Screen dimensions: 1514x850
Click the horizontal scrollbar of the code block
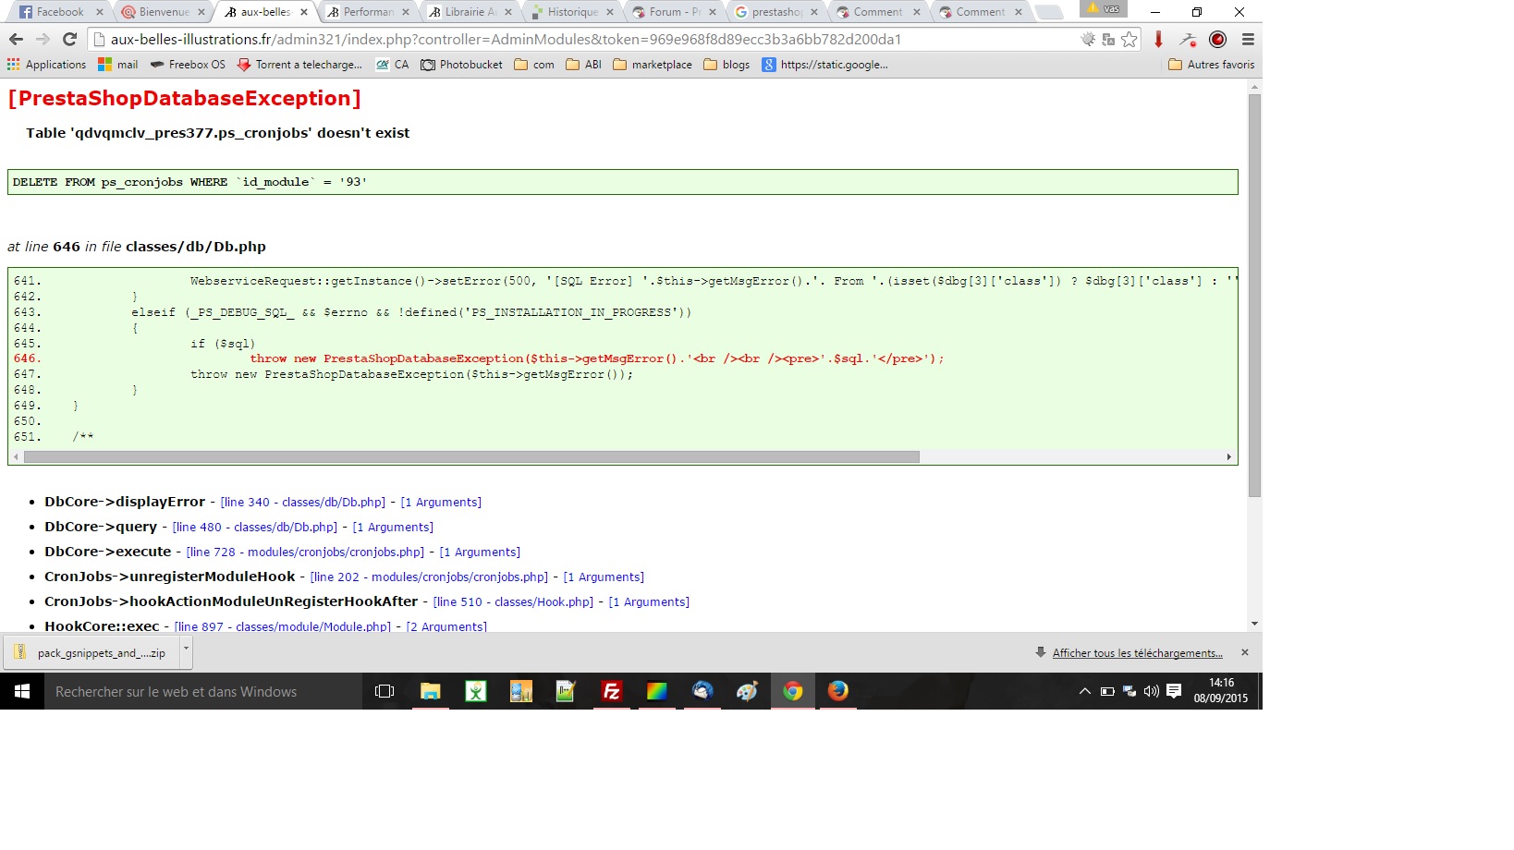click(x=471, y=456)
